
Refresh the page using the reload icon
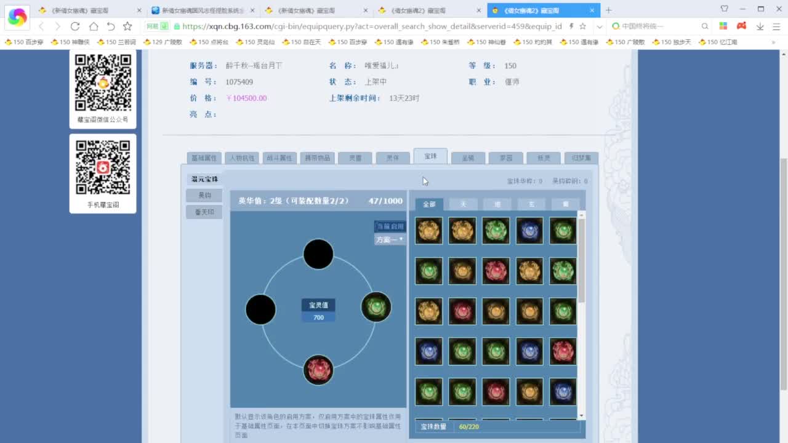(x=75, y=26)
